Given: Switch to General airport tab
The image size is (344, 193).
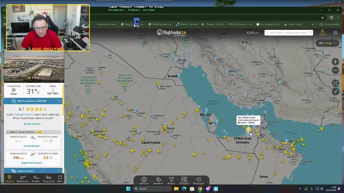Looking at the screenshot, I should coord(9,179).
